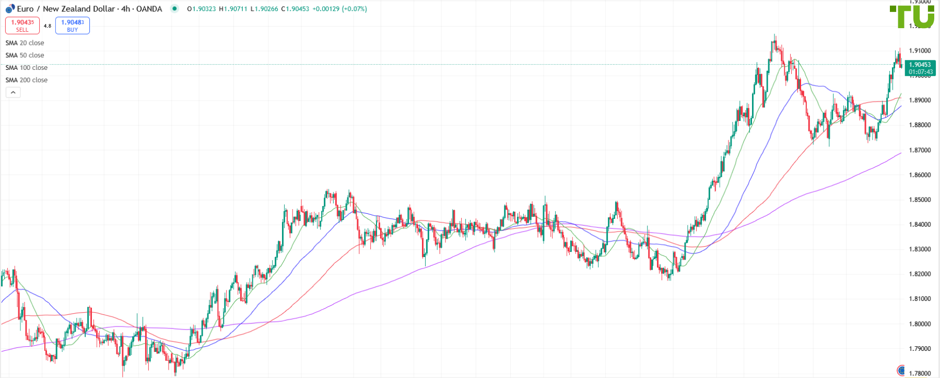
Task: Click the close value C1.90453
Action: coord(295,9)
